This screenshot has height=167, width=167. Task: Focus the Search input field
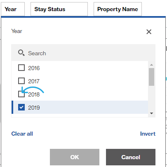83,53
